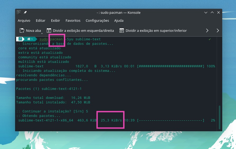236x149 pixels.
Task: Click the 3,13 KiB/s transfer speed
Action: point(111,66)
